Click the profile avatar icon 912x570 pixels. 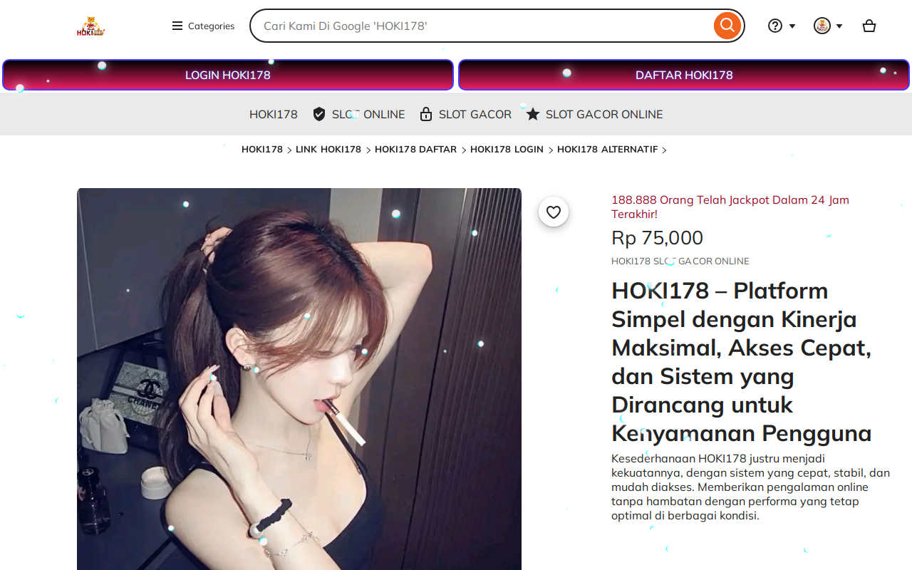(x=822, y=26)
